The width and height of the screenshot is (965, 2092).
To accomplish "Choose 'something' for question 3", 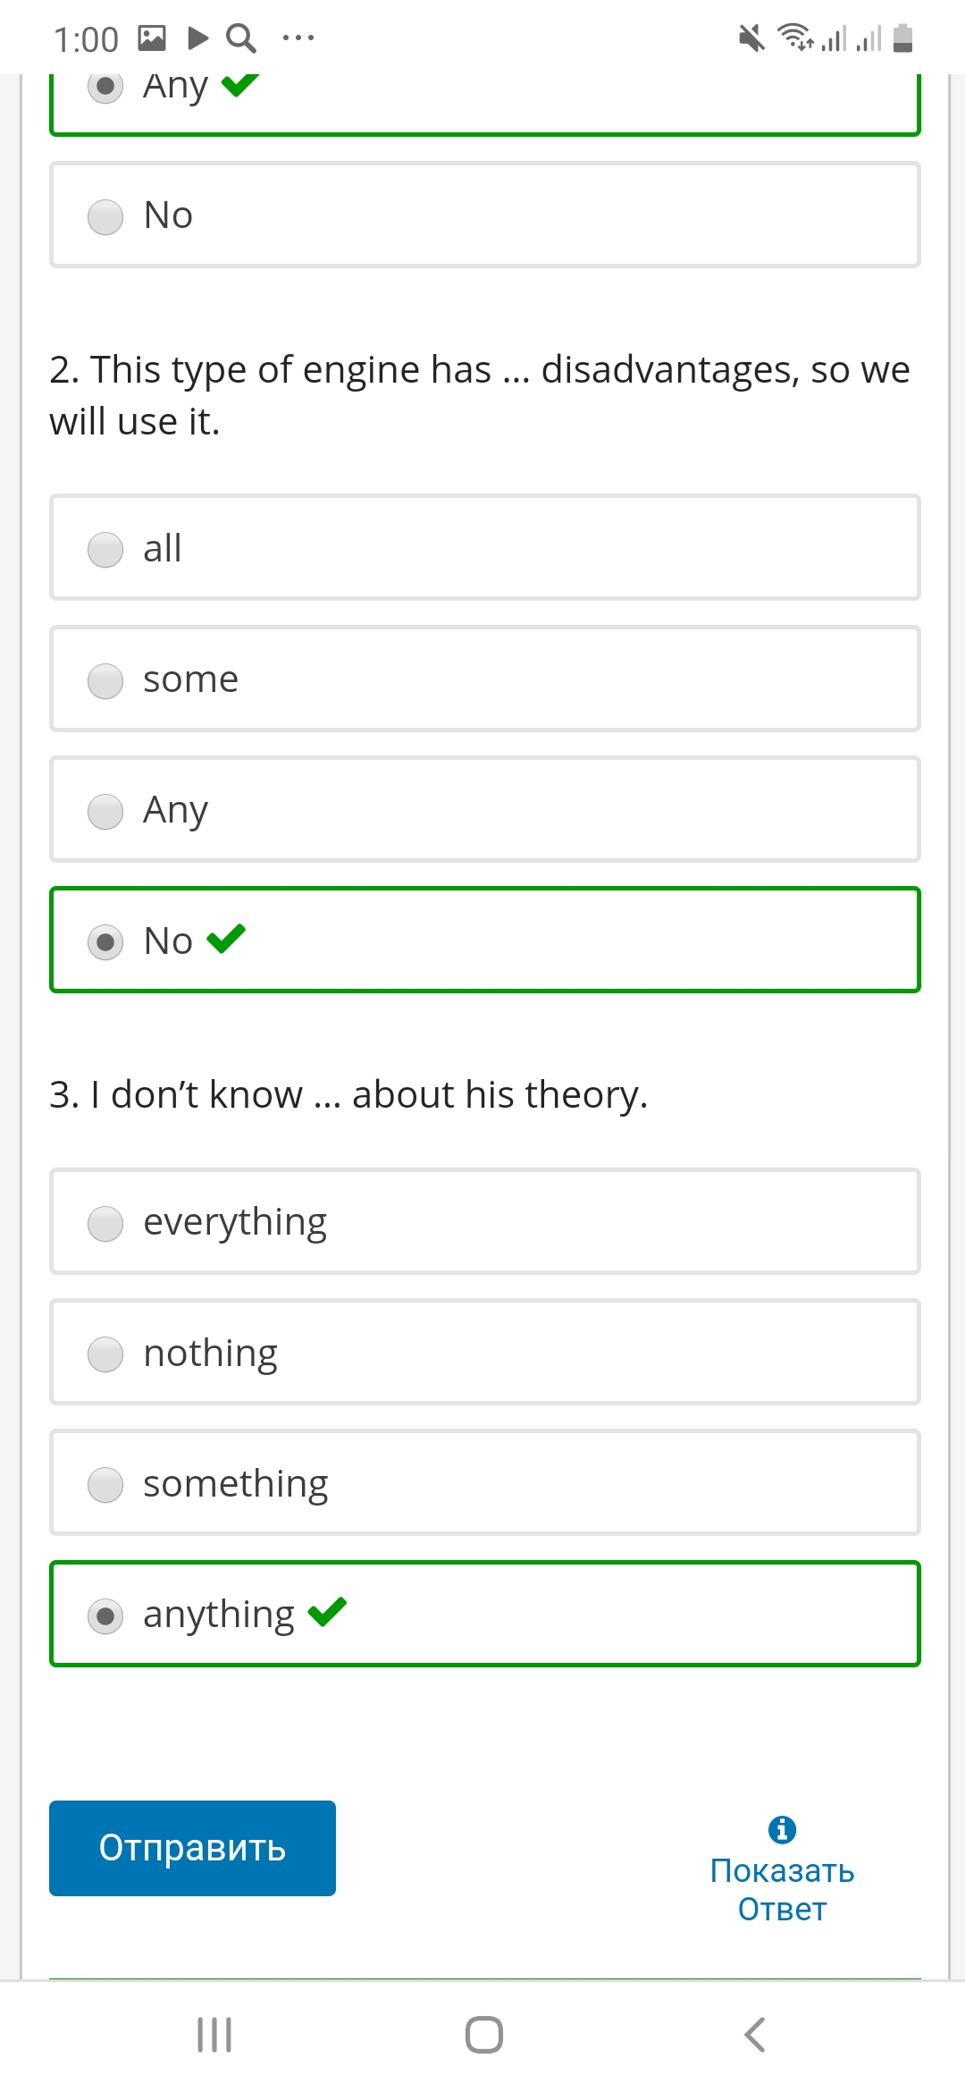I will [x=485, y=1482].
